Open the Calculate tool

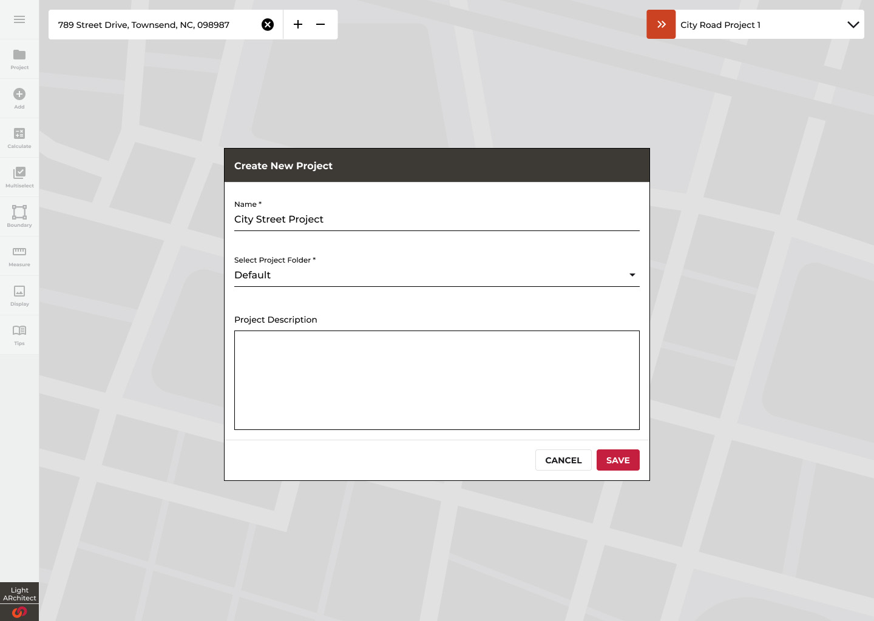tap(19, 138)
